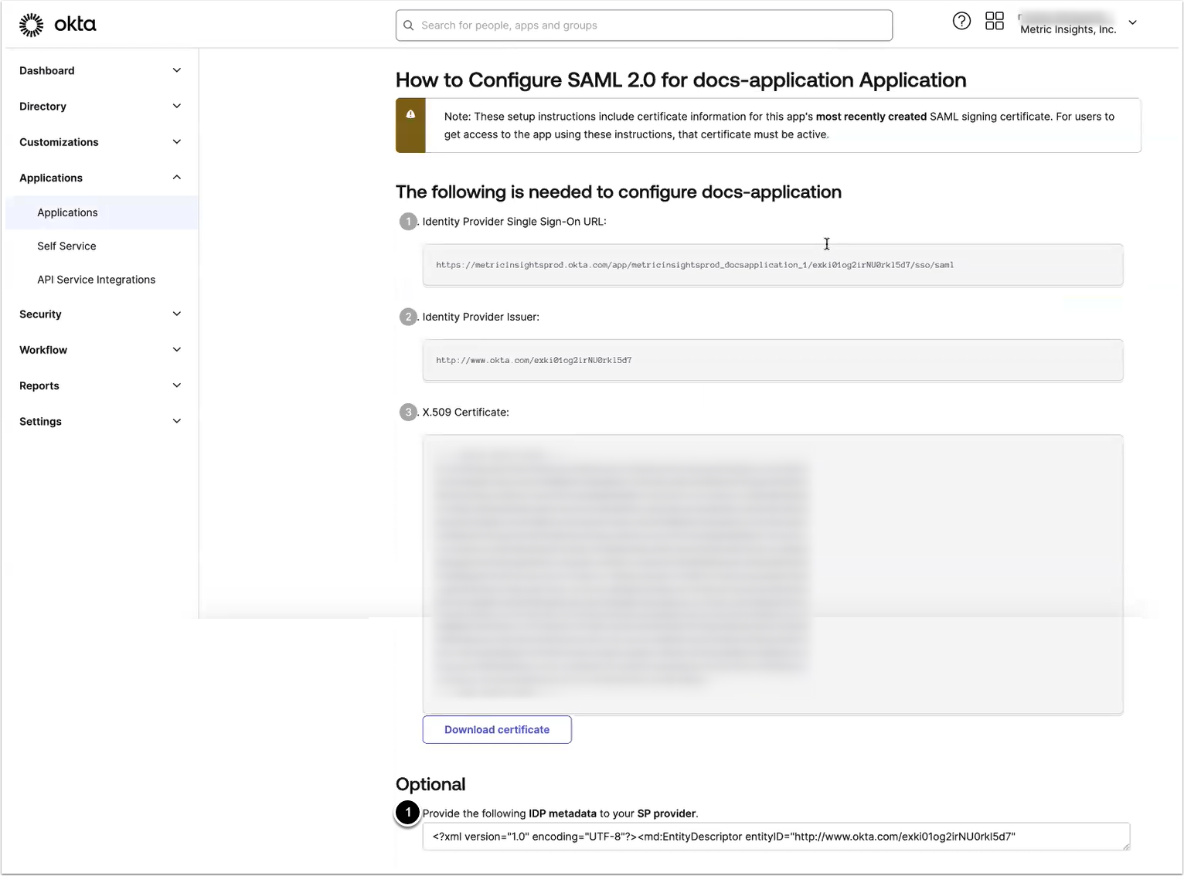Expand the Directory sidebar section

[177, 107]
